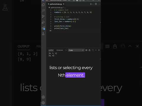The image size is (142, 106).
Task: Open the Extensions view in the activity bar
Action: pos(43,28)
